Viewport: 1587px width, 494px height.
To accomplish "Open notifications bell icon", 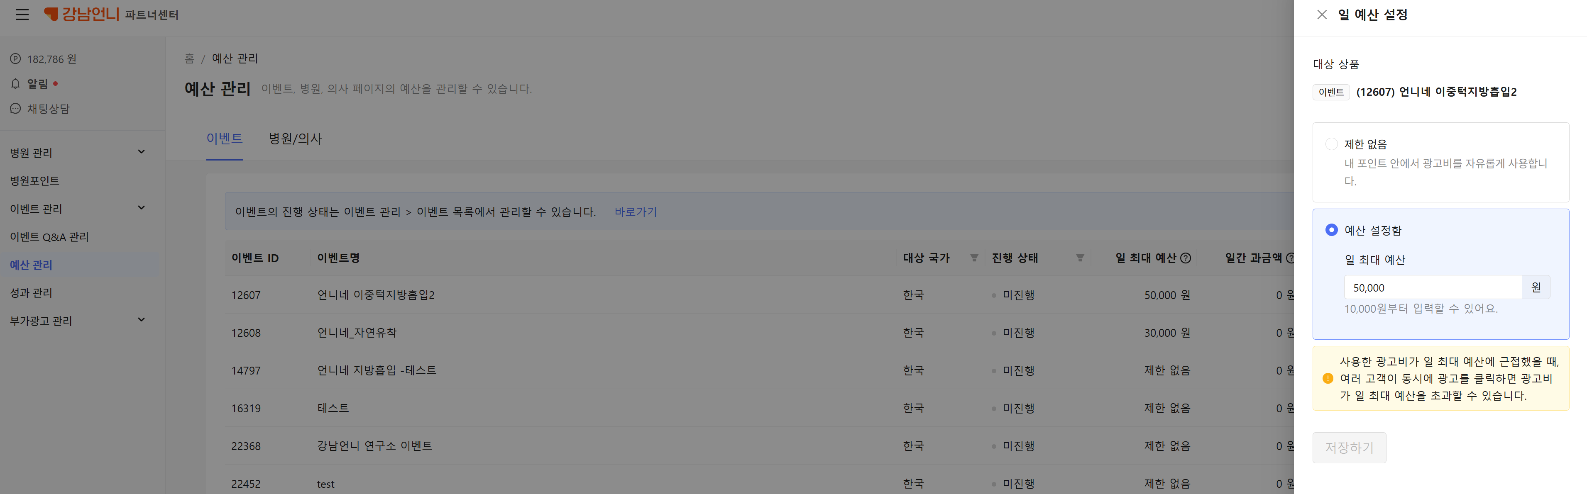I will click(x=15, y=84).
